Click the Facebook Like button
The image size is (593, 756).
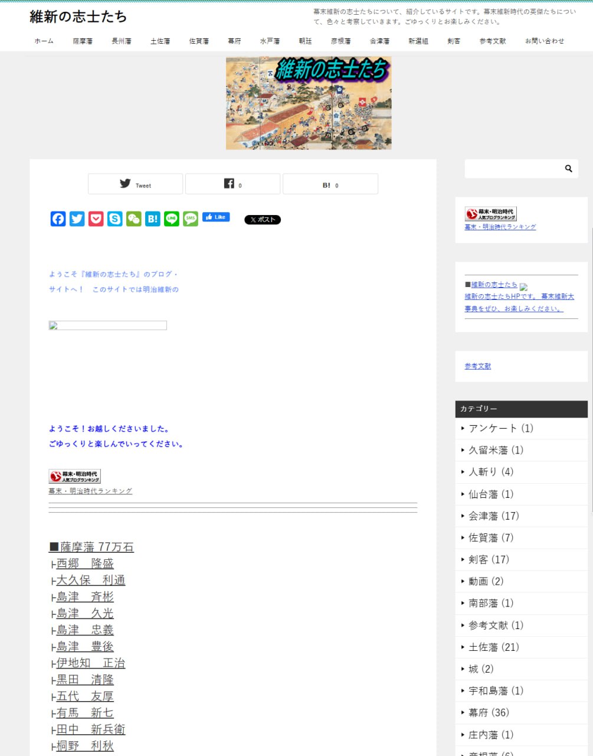(216, 217)
